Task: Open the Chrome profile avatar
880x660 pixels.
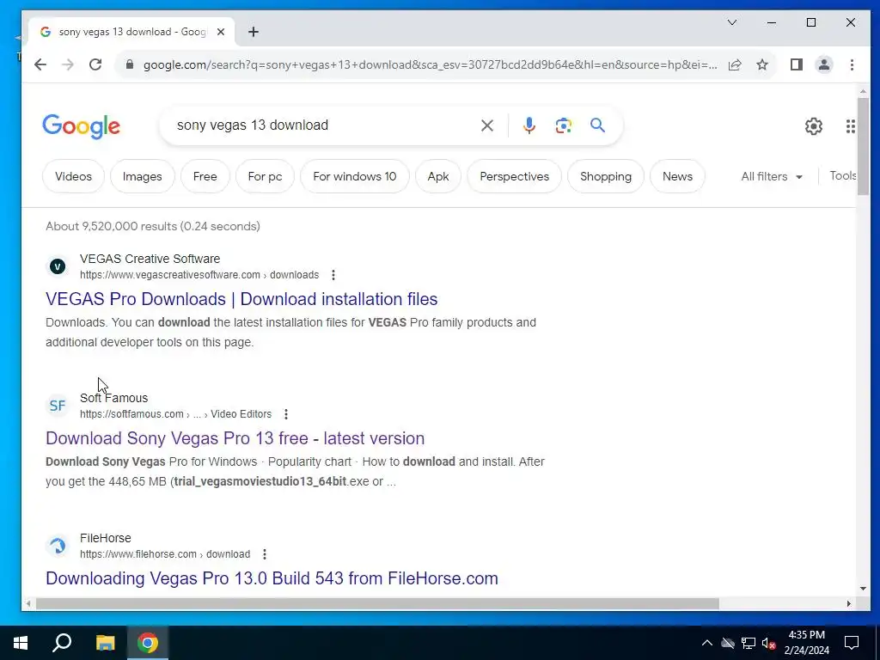Action: pos(824,64)
